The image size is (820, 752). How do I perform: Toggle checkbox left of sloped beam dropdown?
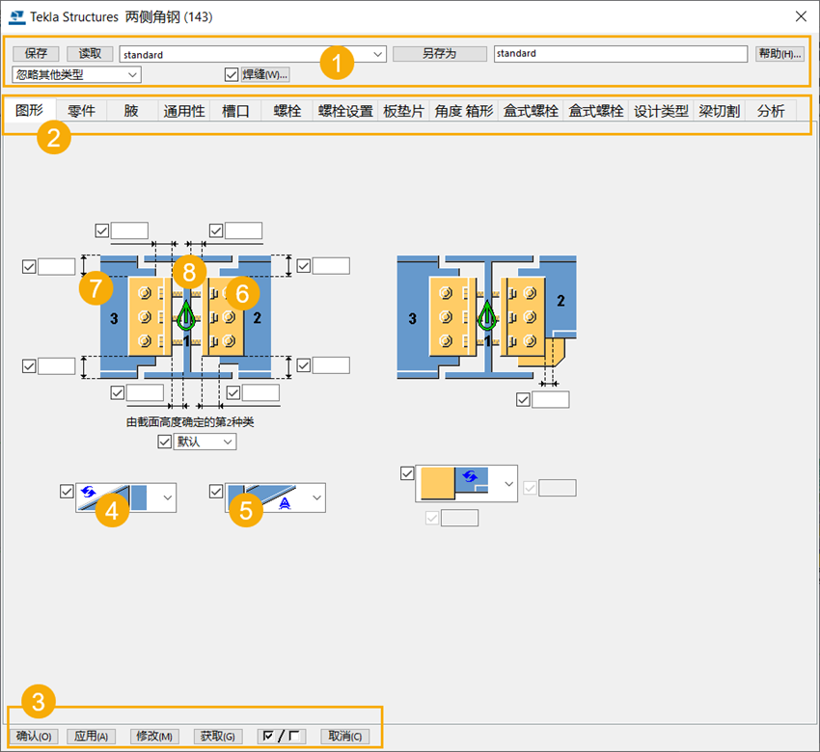click(216, 492)
